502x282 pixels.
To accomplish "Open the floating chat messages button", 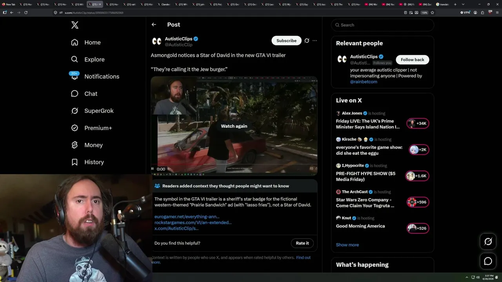I will pos(488,261).
